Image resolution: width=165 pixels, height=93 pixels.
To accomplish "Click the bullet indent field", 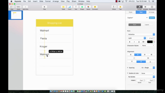I will pos(140,80).
